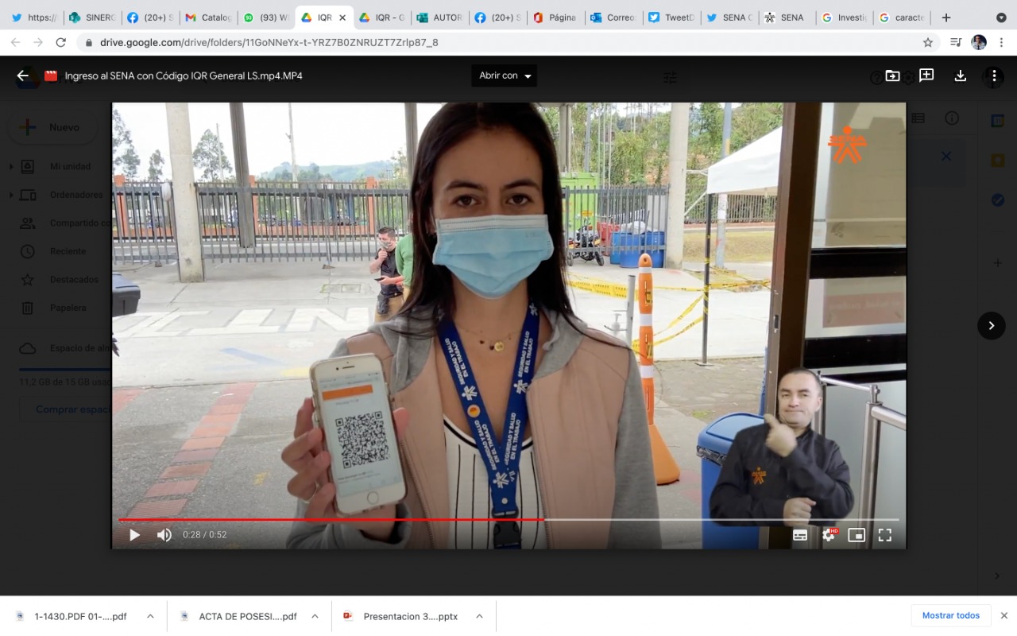Open video quality settings gear
Image resolution: width=1017 pixels, height=636 pixels.
(829, 535)
